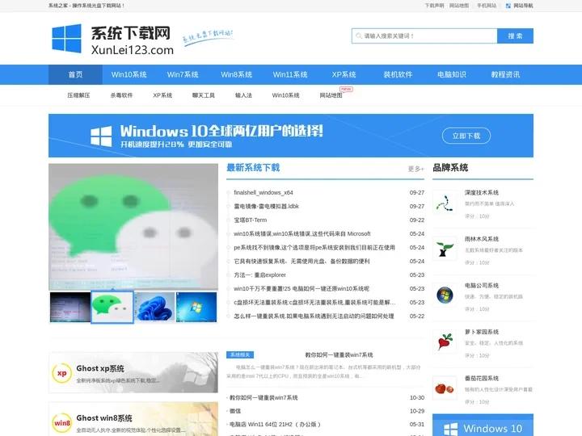Screen dimensions: 582x436
Task: Click the large WeChat slideshow image
Action: (x=133, y=227)
